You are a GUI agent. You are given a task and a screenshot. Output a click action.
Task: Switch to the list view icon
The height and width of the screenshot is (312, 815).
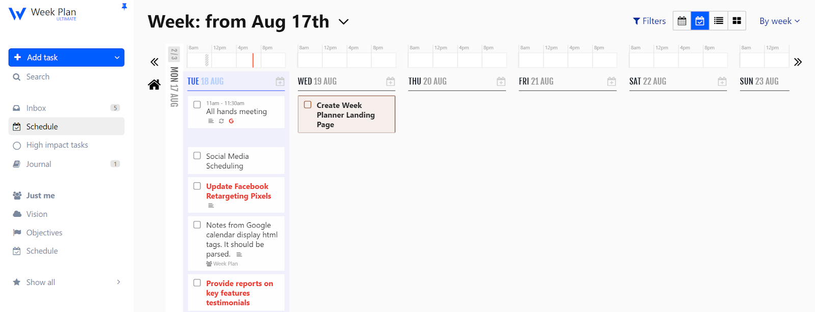(718, 21)
